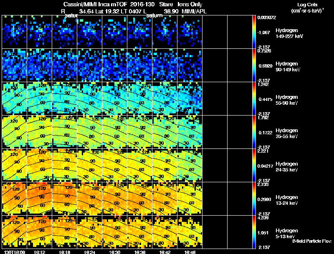The image size is (334, 254).
Task: Click the 0.1722 color scale value
Action: point(266,133)
